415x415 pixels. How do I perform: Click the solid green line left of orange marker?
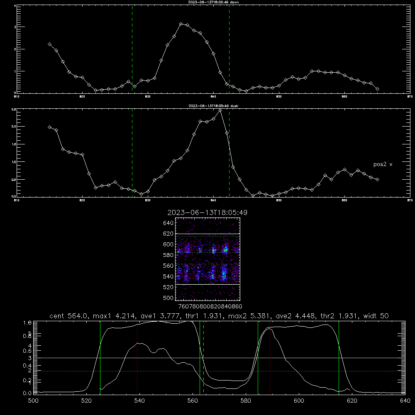pos(200,358)
